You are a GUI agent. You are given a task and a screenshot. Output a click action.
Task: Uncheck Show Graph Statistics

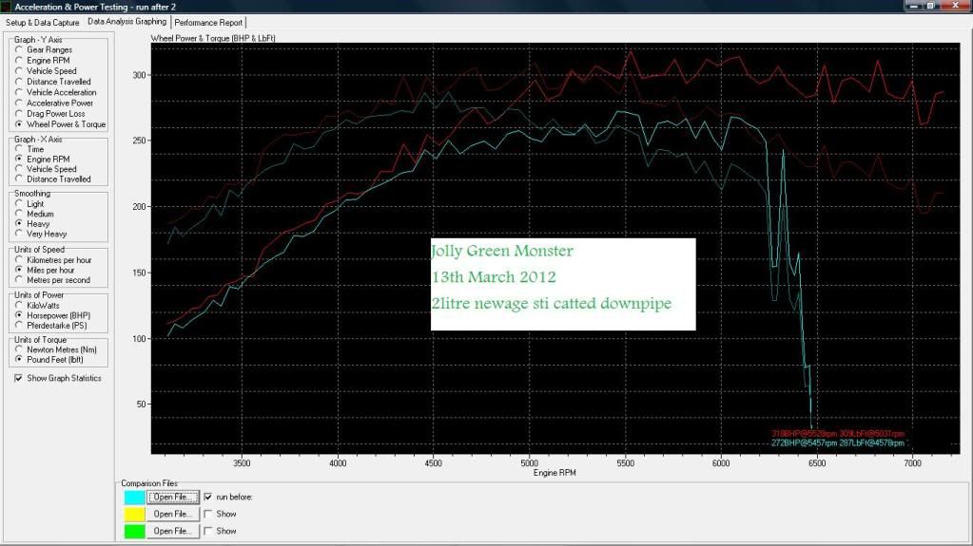coord(20,379)
